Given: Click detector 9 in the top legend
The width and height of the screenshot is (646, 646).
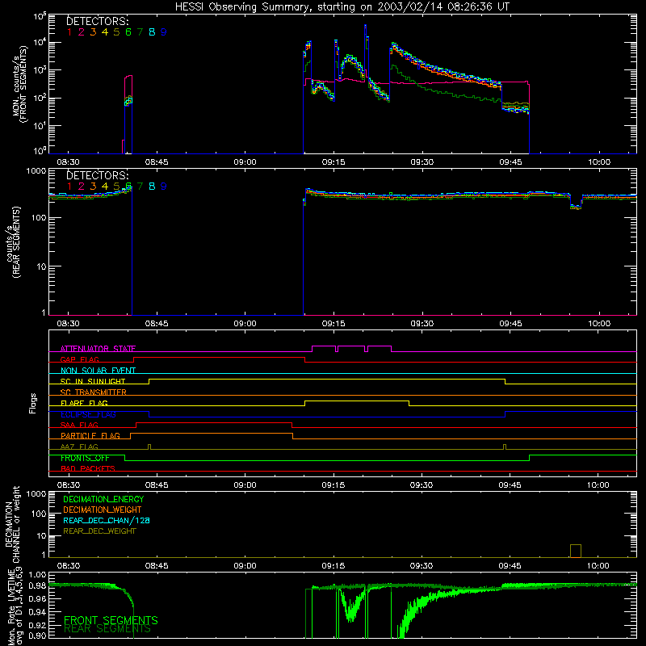Looking at the screenshot, I should pos(164,32).
